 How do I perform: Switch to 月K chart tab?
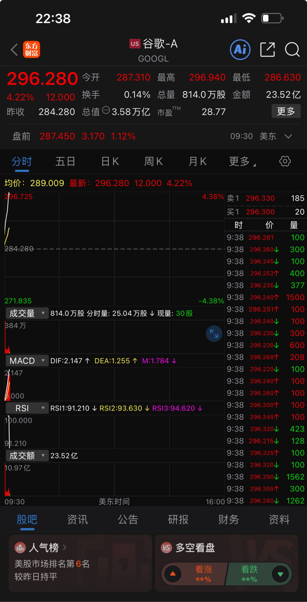click(197, 161)
